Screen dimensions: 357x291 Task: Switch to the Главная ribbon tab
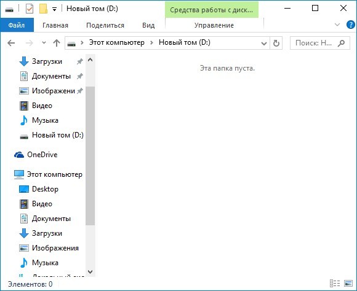click(x=55, y=25)
